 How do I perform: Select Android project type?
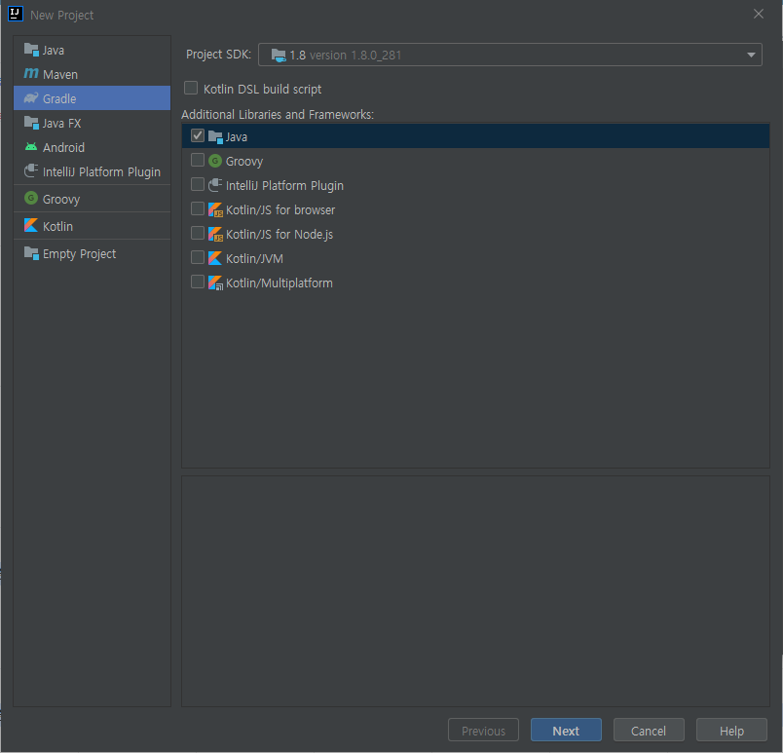click(x=92, y=147)
